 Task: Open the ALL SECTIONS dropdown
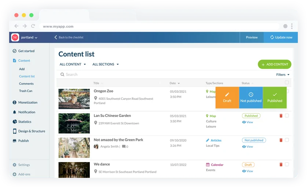pyautogui.click(x=106, y=65)
